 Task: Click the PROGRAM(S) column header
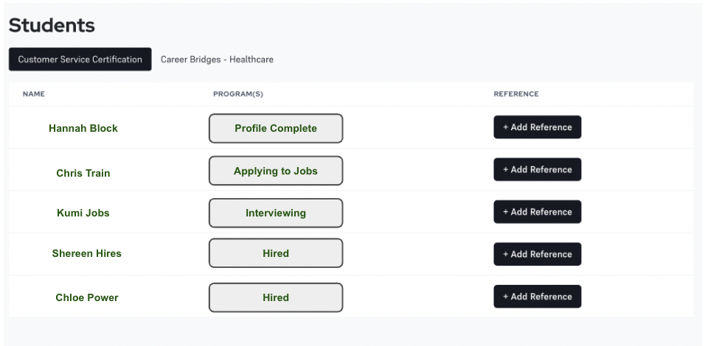click(x=238, y=94)
